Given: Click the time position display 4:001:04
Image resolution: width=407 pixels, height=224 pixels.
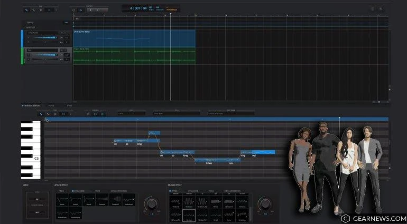Looking at the screenshot, I should 138,8.
